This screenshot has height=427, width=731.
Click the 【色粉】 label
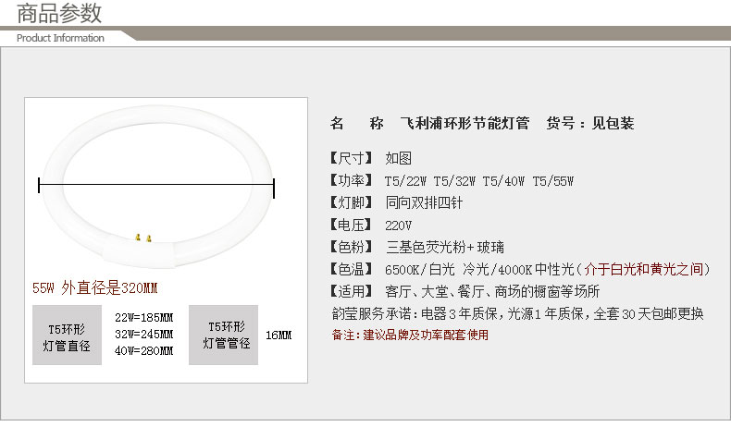pos(351,247)
